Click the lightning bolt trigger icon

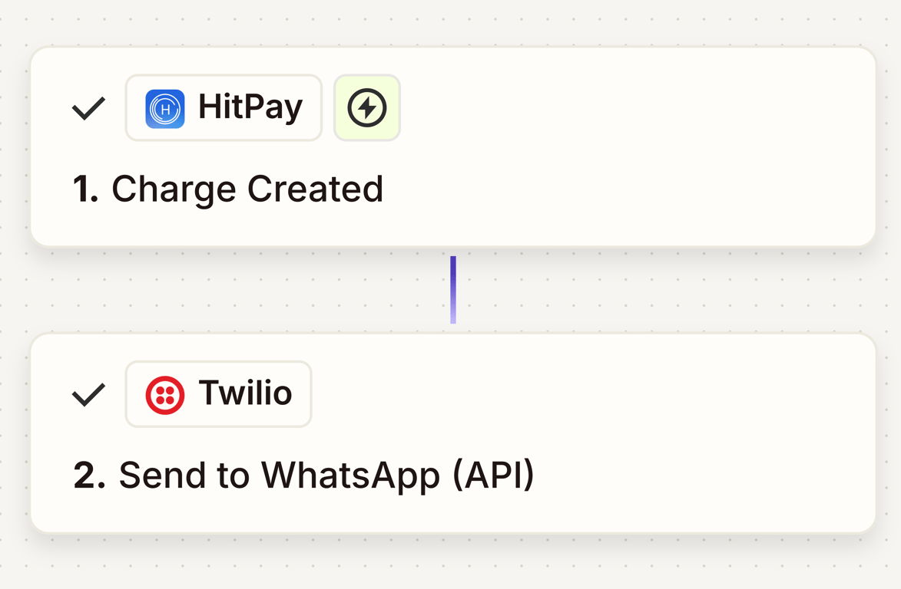point(367,108)
